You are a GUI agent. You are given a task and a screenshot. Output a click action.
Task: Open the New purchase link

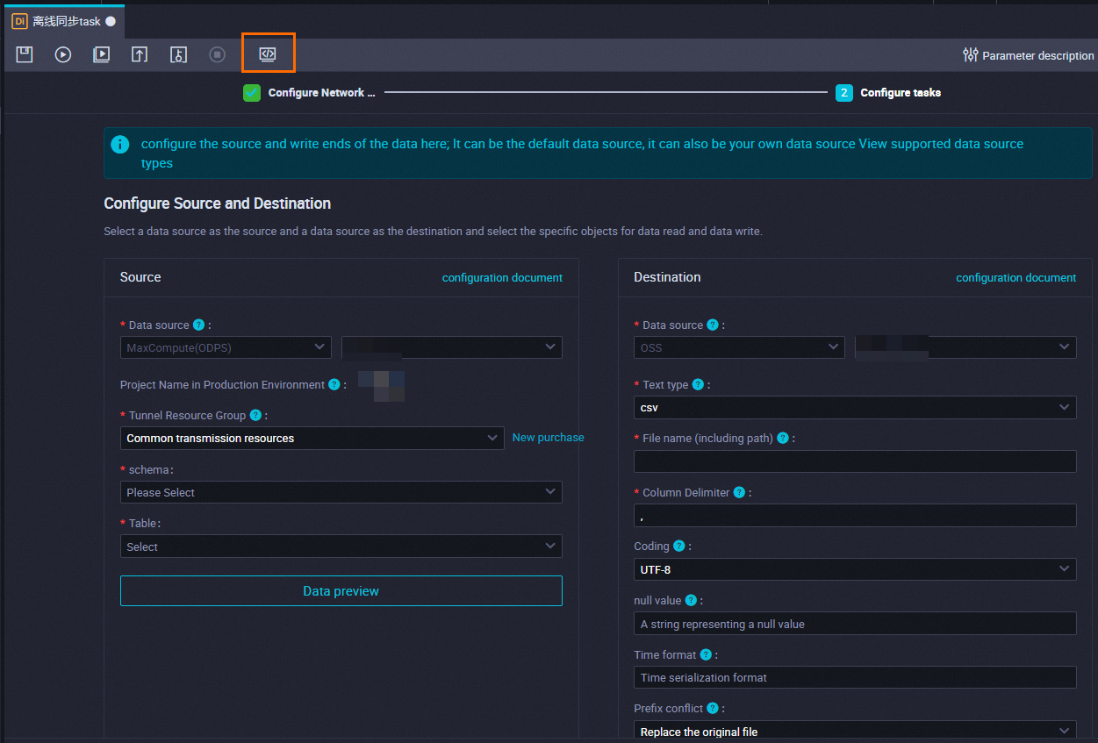[548, 437]
